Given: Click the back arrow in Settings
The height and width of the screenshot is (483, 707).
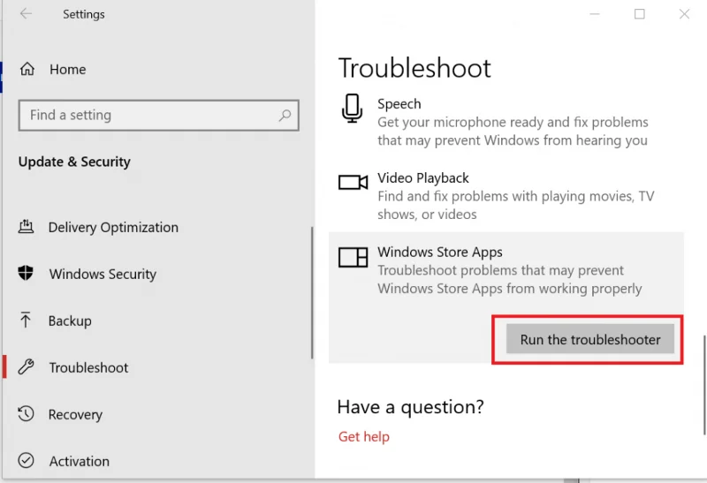Looking at the screenshot, I should [26, 14].
